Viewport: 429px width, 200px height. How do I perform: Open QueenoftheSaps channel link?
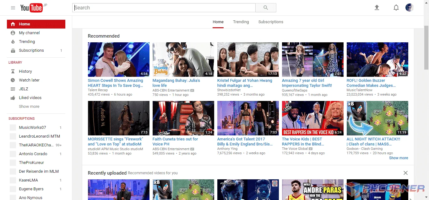point(295,90)
